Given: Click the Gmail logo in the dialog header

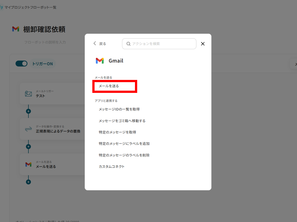Looking at the screenshot, I should point(99,61).
